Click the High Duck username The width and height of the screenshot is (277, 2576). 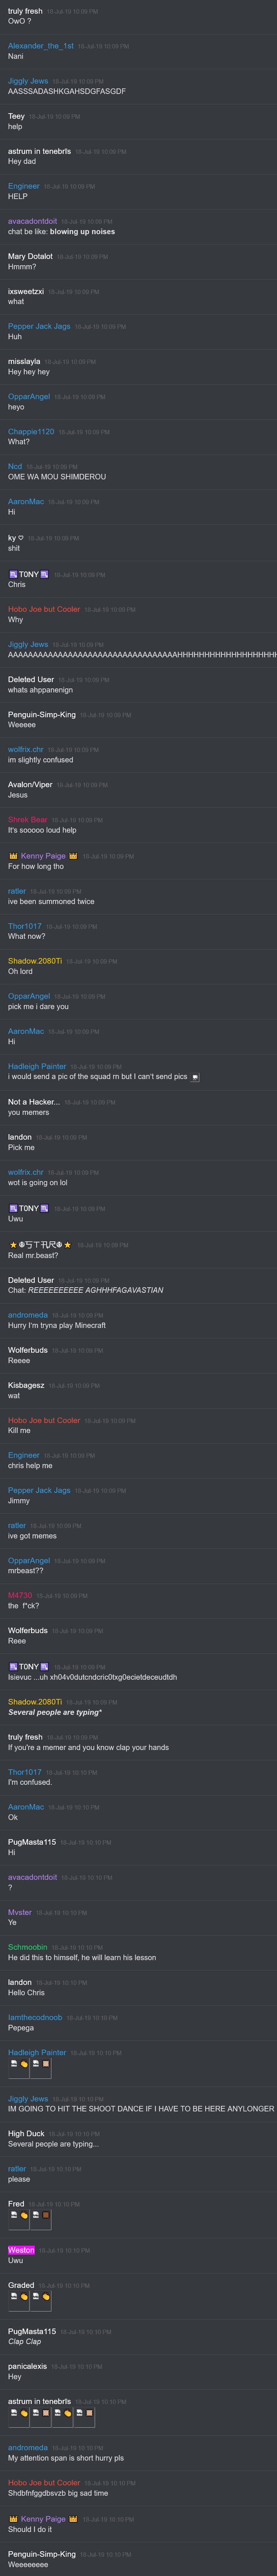point(26,2133)
